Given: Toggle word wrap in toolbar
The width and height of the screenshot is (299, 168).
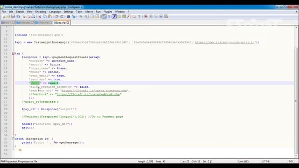Looking at the screenshot, I should point(104,17).
